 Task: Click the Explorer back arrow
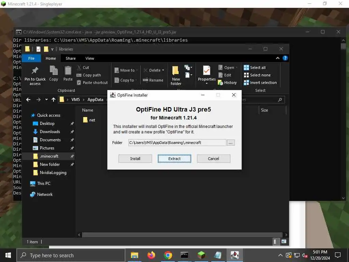[x=28, y=100]
